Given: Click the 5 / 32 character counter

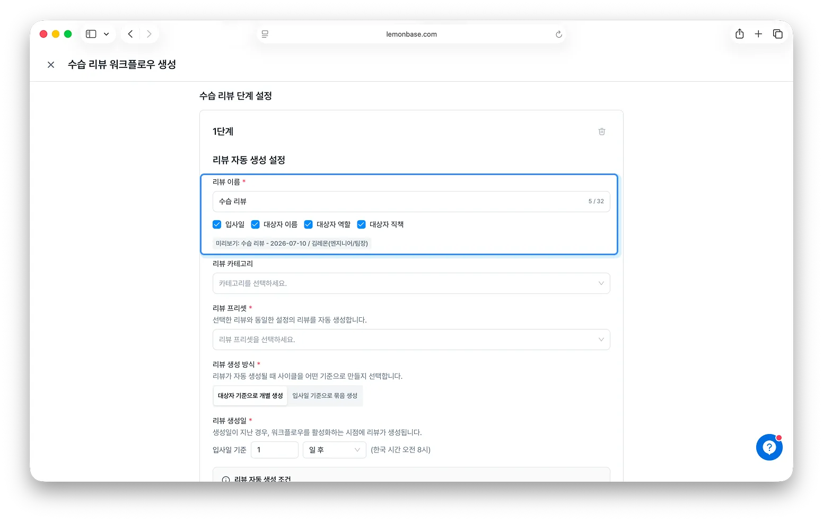Looking at the screenshot, I should [x=596, y=202].
